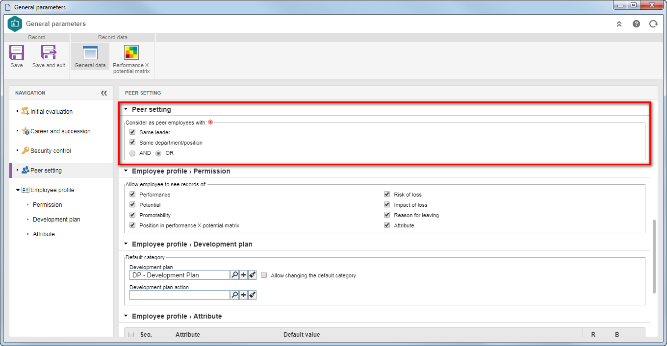The height and width of the screenshot is (346, 667).
Task: Uncheck the Attribute permission checkbox
Action: pyautogui.click(x=387, y=225)
